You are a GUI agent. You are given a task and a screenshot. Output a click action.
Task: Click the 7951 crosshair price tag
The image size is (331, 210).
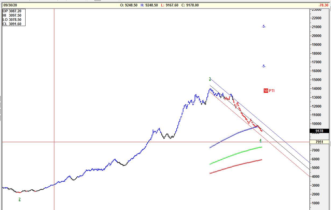pos(319,142)
